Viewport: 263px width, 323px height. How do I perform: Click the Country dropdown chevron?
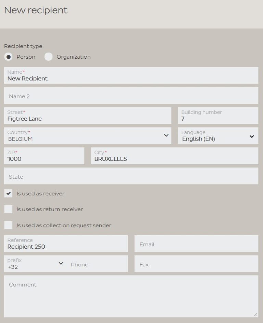167,136
